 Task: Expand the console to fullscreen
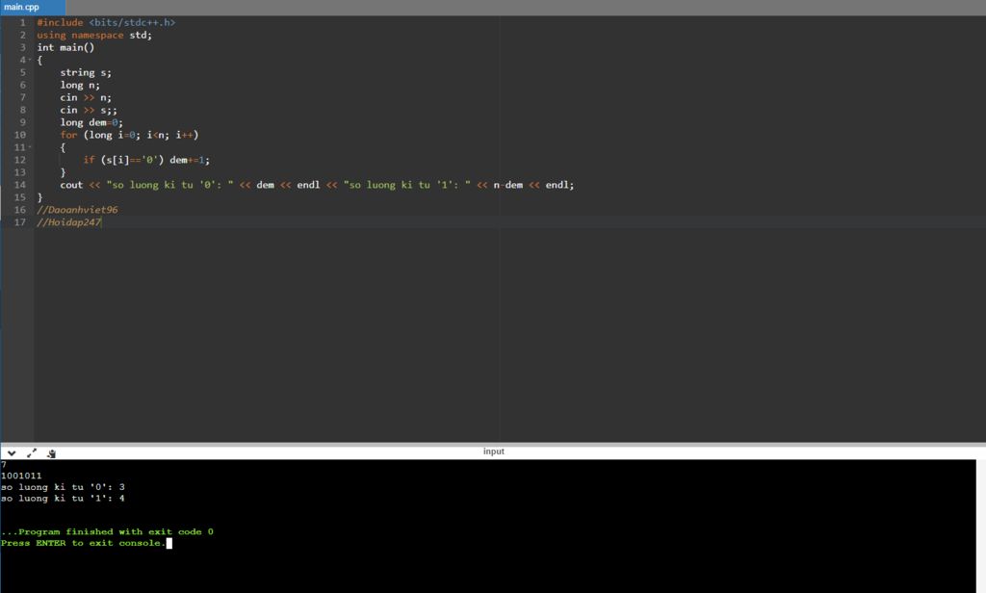coord(32,452)
